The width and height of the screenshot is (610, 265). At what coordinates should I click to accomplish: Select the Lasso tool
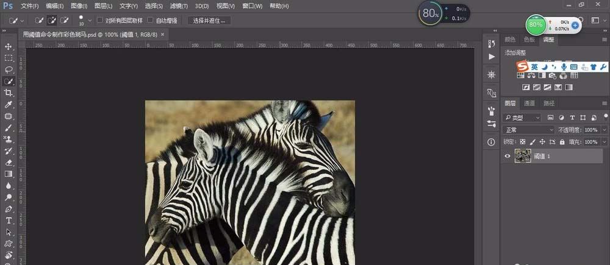click(x=9, y=69)
